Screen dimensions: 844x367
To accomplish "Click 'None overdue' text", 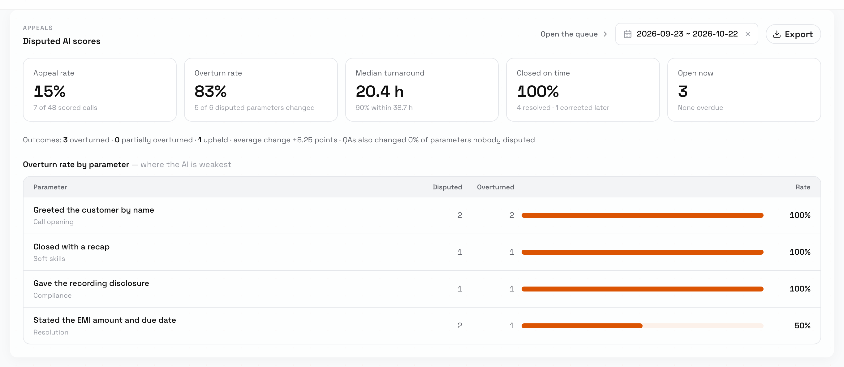I will (700, 107).
